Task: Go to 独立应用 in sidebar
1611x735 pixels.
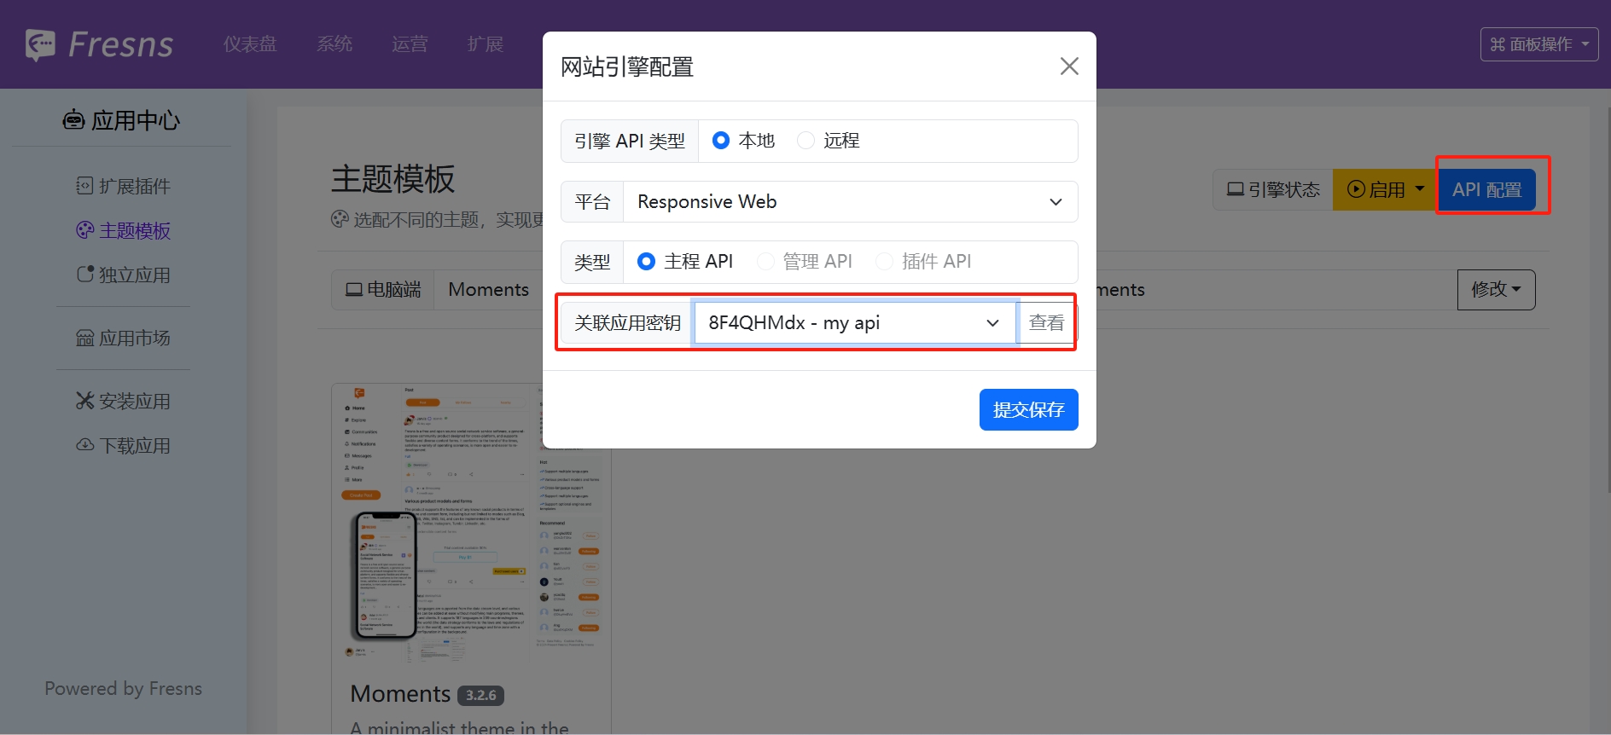Action: [x=124, y=275]
